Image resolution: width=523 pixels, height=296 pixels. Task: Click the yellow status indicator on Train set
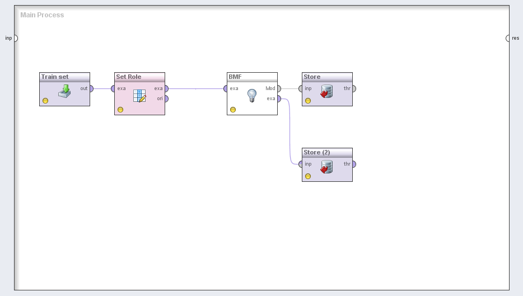tap(45, 101)
